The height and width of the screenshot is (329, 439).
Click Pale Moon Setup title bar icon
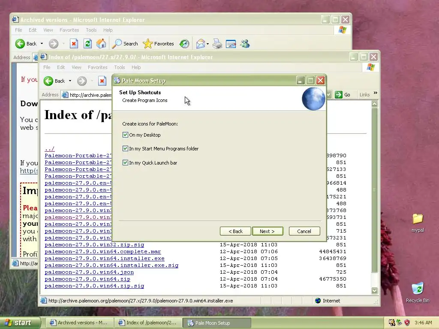(x=117, y=81)
